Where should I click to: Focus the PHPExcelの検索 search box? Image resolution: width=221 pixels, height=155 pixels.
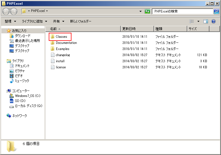point(183,11)
